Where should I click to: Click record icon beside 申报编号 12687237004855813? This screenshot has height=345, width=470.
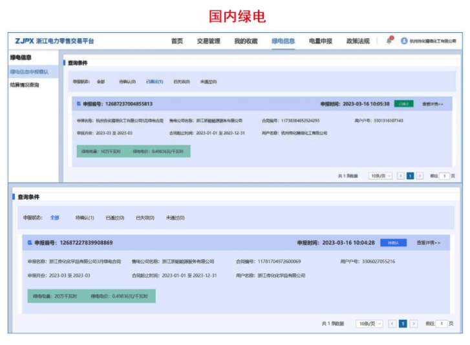[x=79, y=103]
